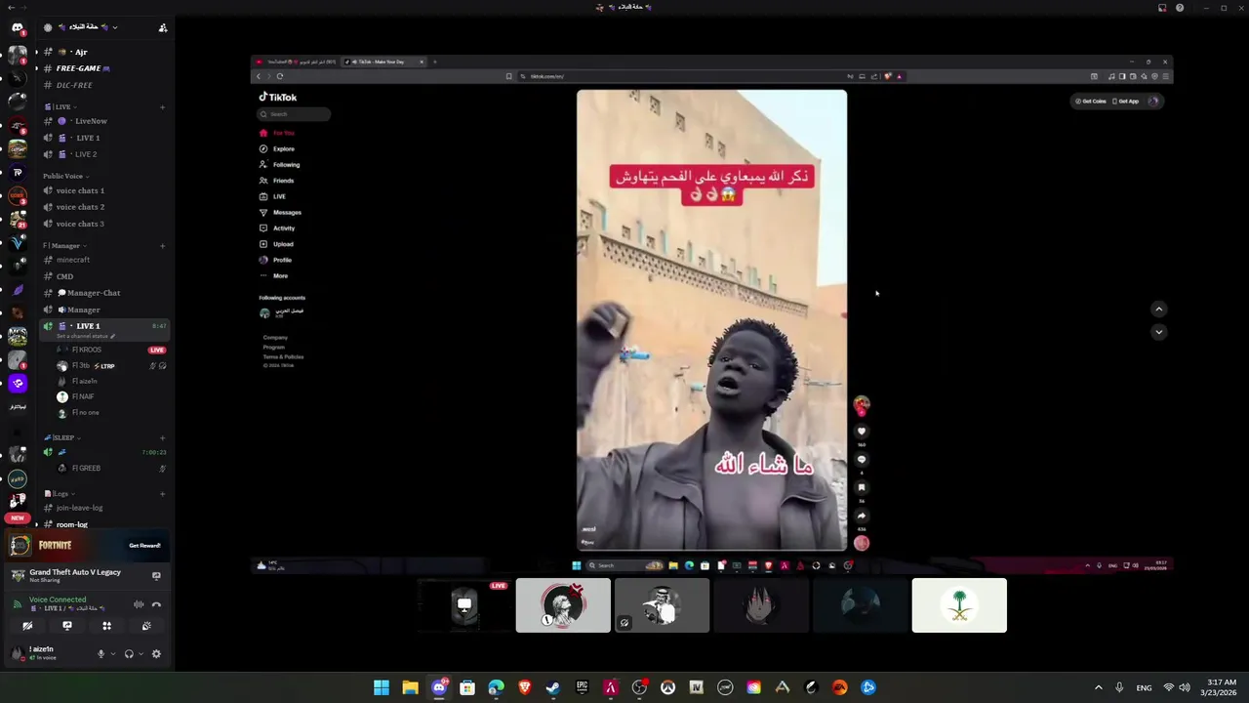Viewport: 1249px width, 703px height.
Task: Join voice chats 3 channel
Action: 104,224
